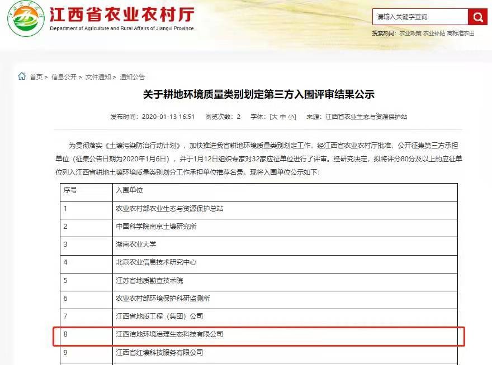
Task: Open the 文件通知 section
Action: click(x=96, y=76)
